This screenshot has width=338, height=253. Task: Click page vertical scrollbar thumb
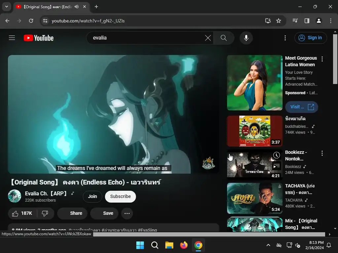pos(335,59)
